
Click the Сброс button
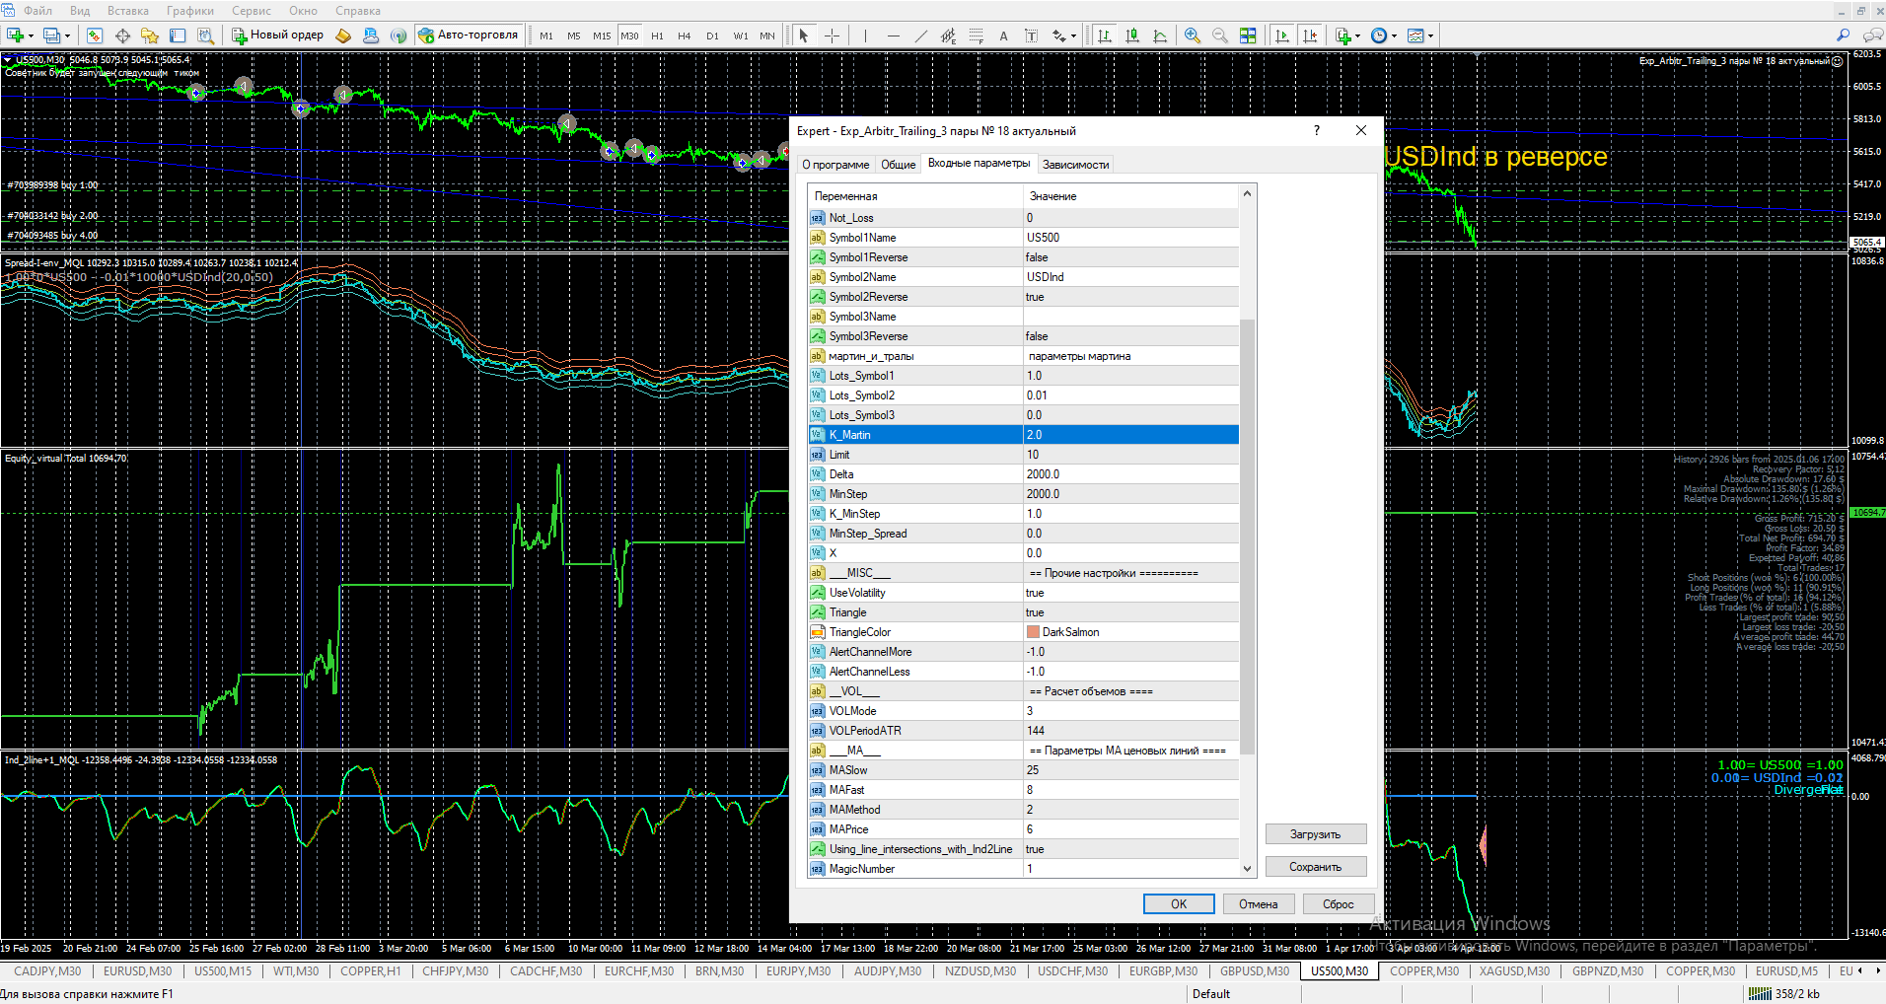[x=1338, y=904]
